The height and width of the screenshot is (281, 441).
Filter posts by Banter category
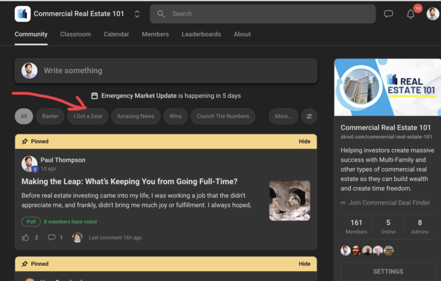[50, 116]
